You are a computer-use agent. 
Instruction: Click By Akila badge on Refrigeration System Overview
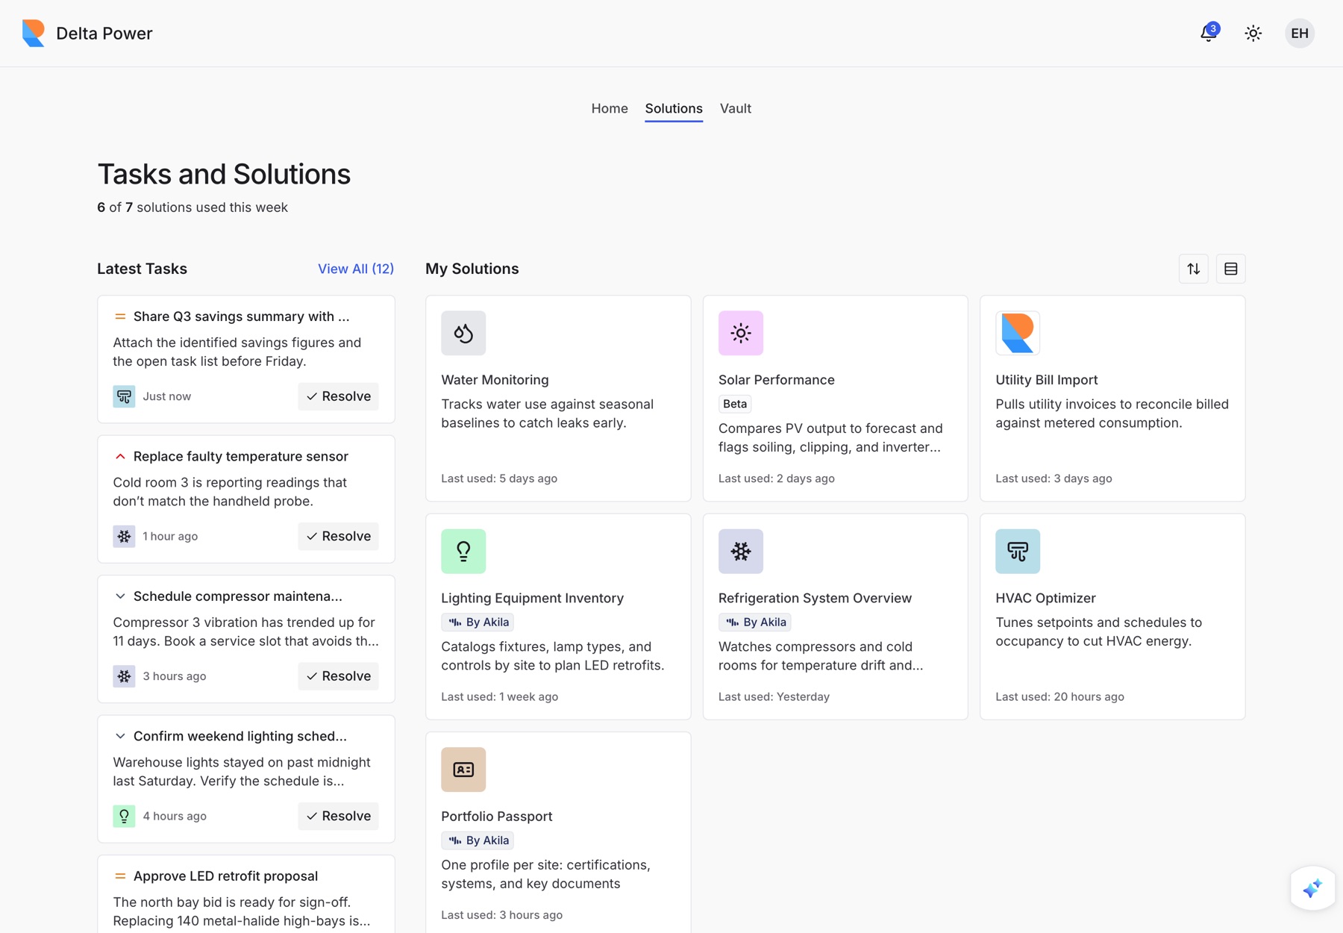[755, 622]
